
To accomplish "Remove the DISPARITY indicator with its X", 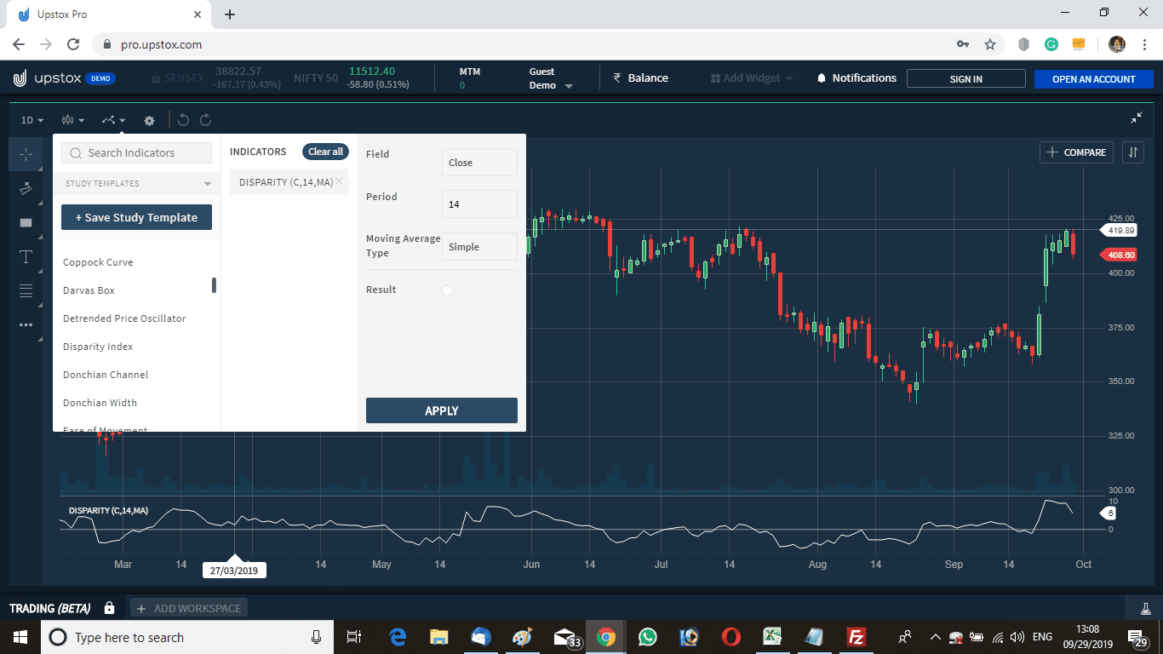I will click(340, 181).
